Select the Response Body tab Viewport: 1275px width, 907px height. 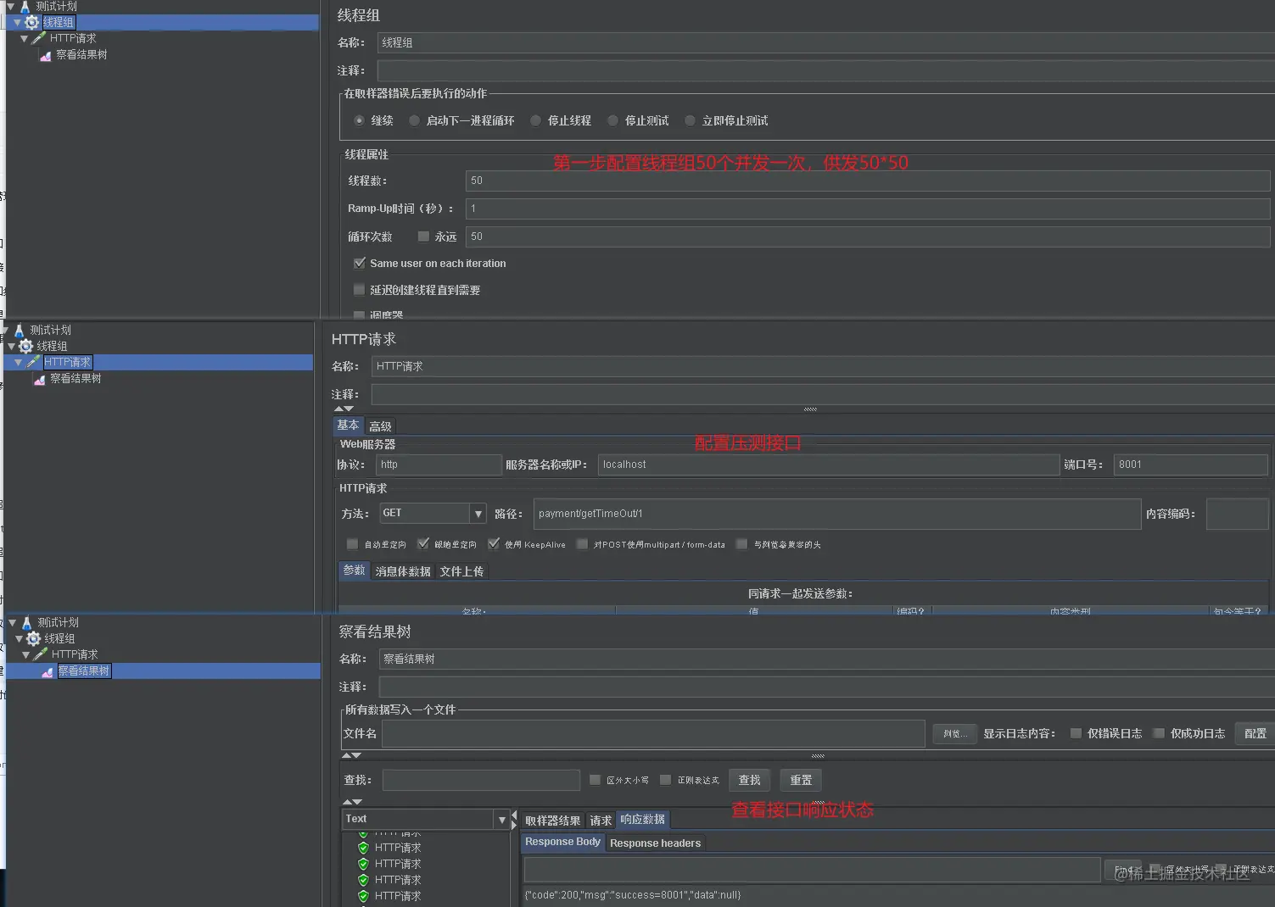tap(562, 842)
